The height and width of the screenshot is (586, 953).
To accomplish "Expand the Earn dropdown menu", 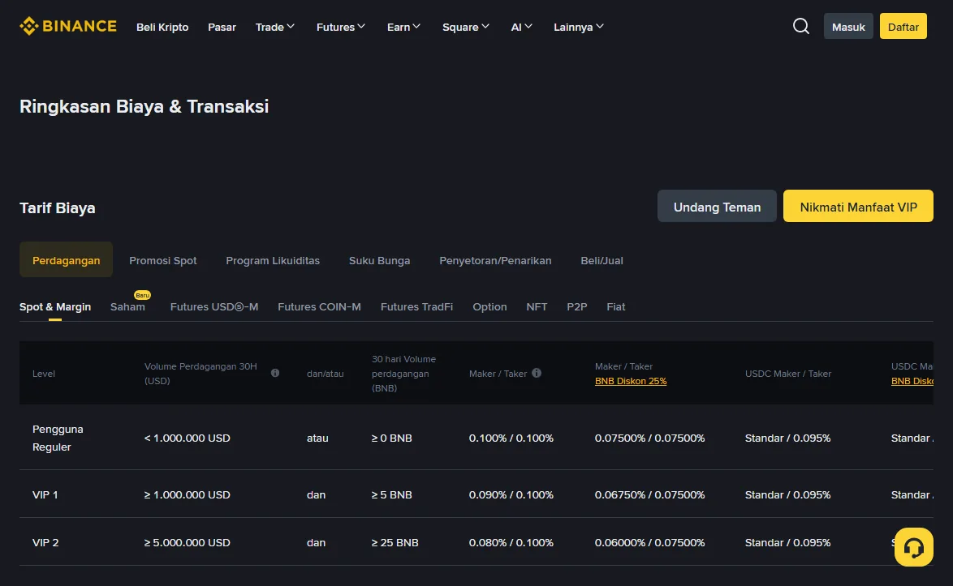I will [403, 27].
